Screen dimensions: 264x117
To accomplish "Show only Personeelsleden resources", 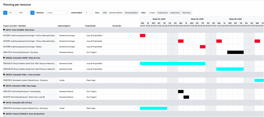I will [x=131, y=13].
